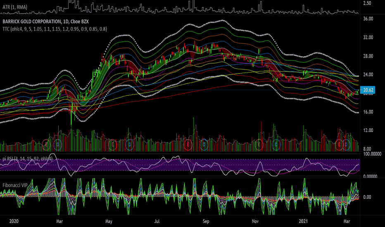
Task: Open the February 2021 earnings E marker
Action: 339,144
